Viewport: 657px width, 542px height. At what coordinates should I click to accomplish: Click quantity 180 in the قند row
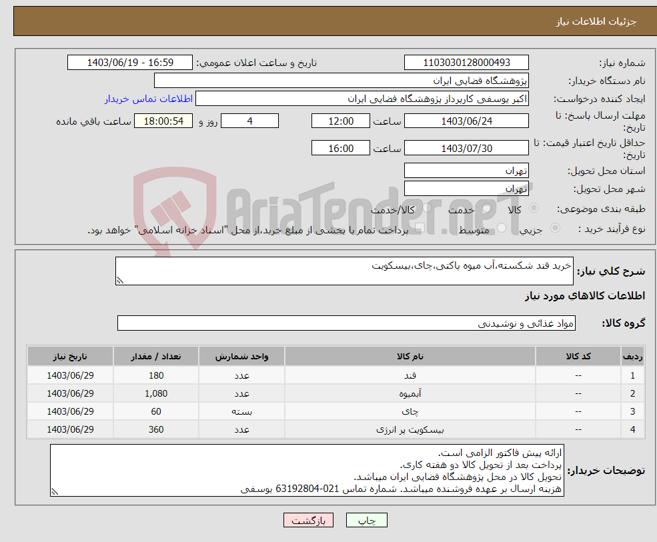[156, 375]
